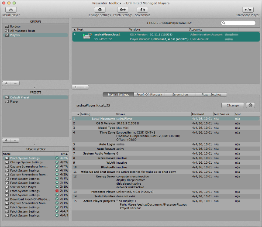Open Change Settings gear toolbar icon

click(x=100, y=10)
